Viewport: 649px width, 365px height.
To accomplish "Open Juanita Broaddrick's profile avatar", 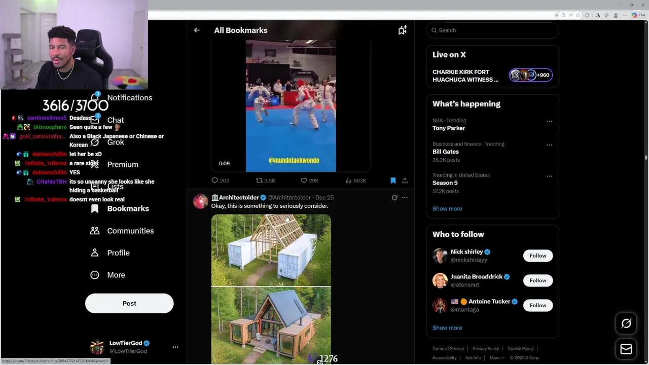I will (440, 280).
